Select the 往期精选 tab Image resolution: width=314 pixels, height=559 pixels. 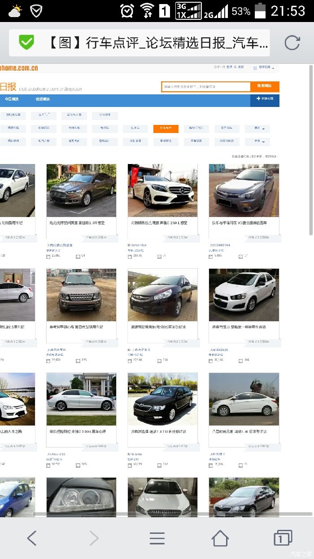click(43, 99)
